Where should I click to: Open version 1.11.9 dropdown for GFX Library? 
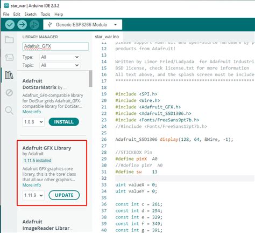33,195
